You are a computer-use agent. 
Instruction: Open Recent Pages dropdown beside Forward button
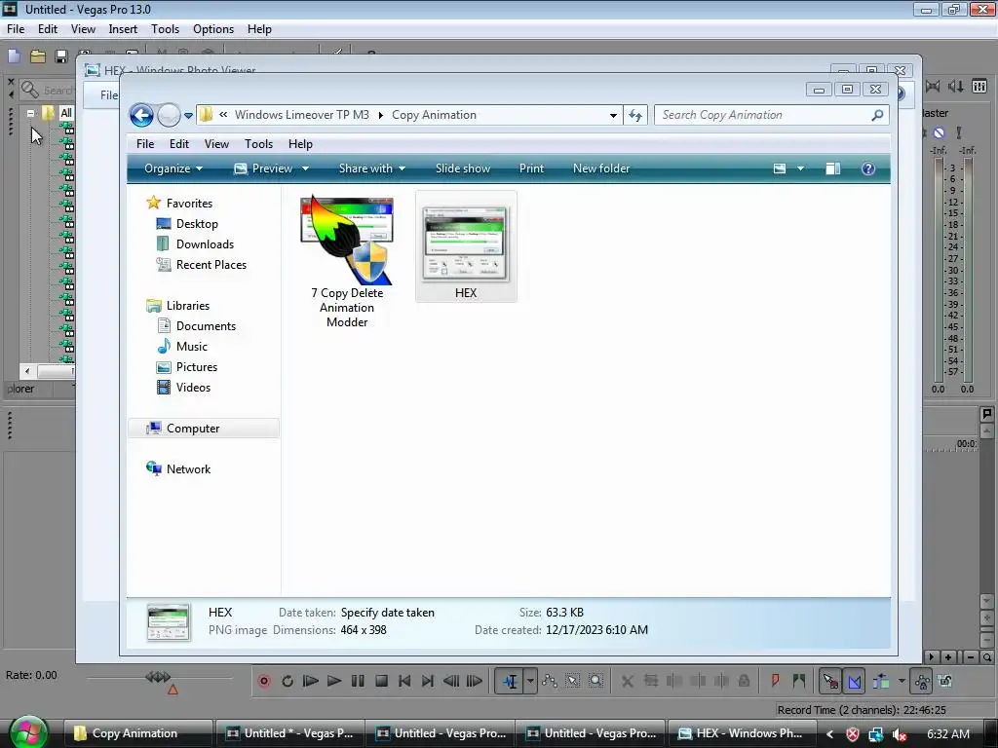point(188,116)
